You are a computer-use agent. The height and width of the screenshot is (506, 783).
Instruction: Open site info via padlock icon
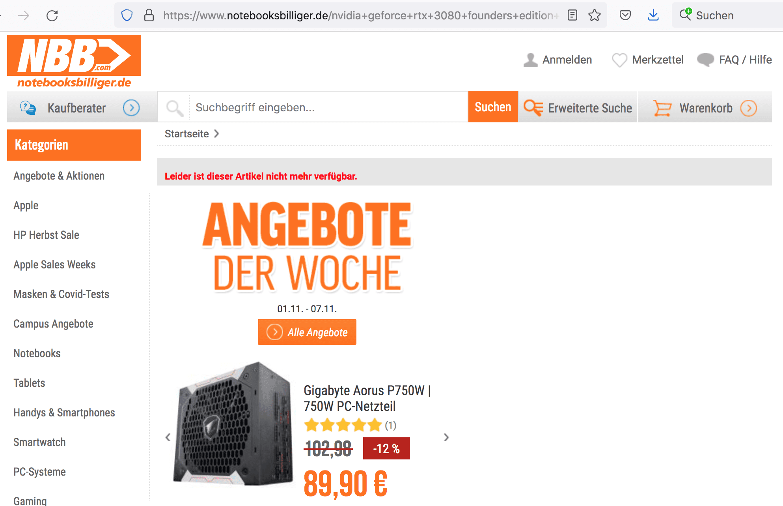(149, 15)
